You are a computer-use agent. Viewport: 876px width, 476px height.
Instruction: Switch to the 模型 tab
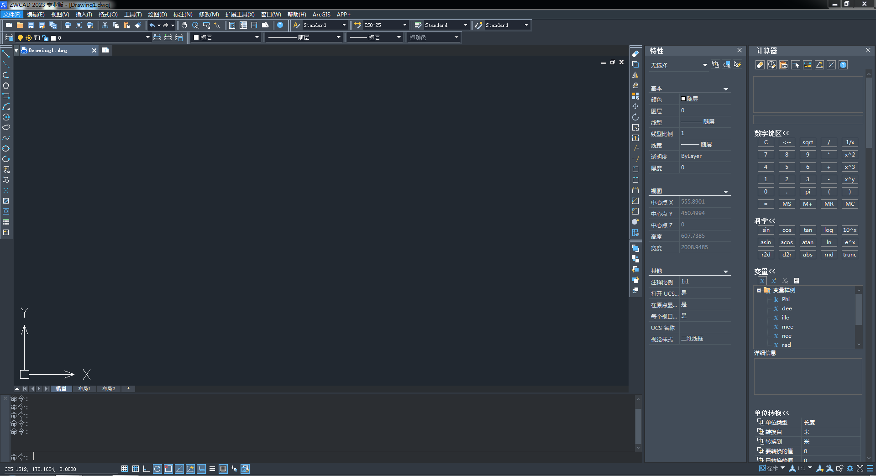(x=61, y=388)
